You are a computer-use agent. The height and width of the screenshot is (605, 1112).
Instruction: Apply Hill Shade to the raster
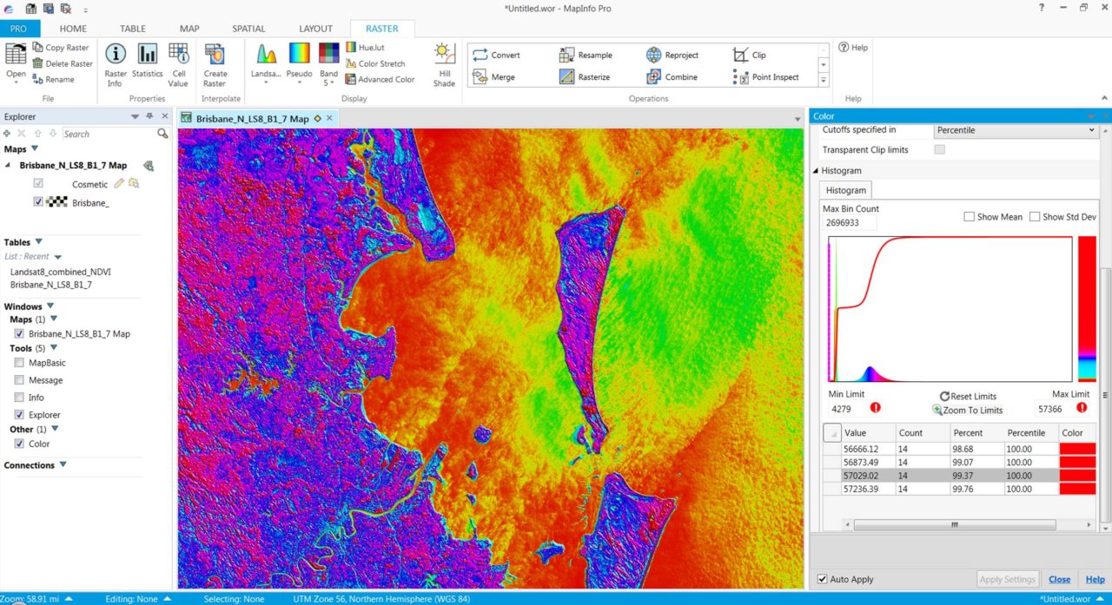(x=444, y=62)
